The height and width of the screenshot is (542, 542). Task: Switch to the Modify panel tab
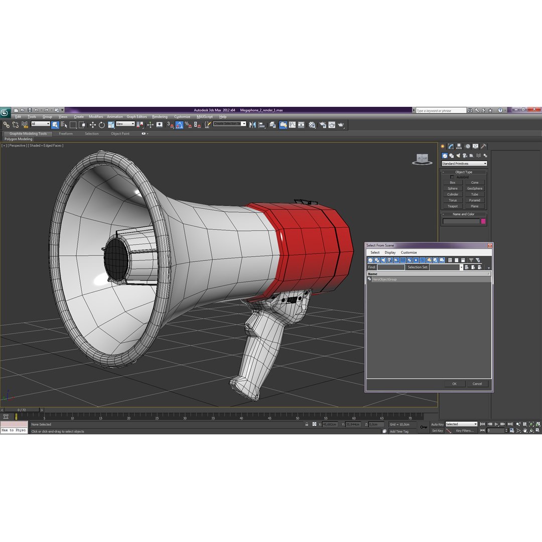(451, 146)
